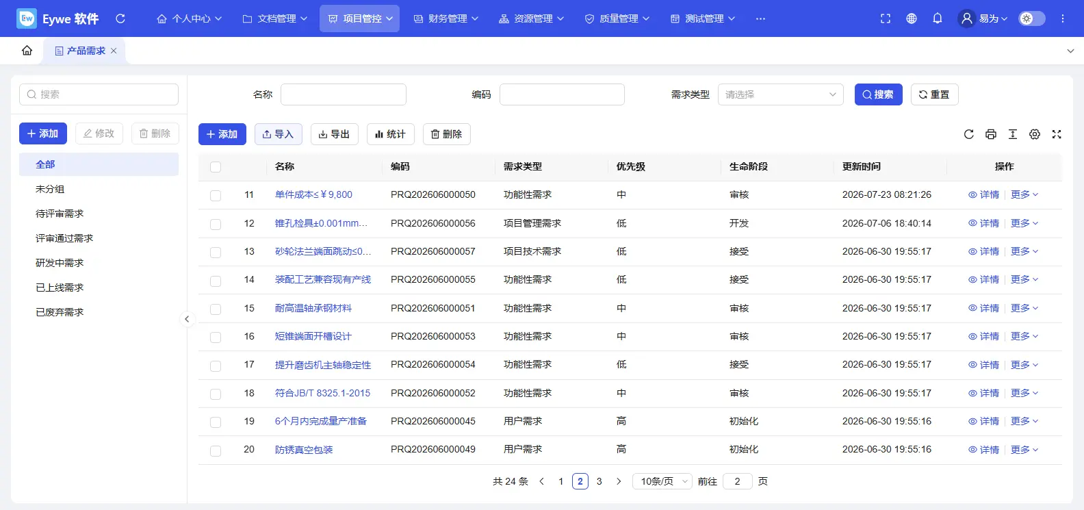
Task: Open the 10条/页 page size dropdown
Action: click(x=662, y=481)
